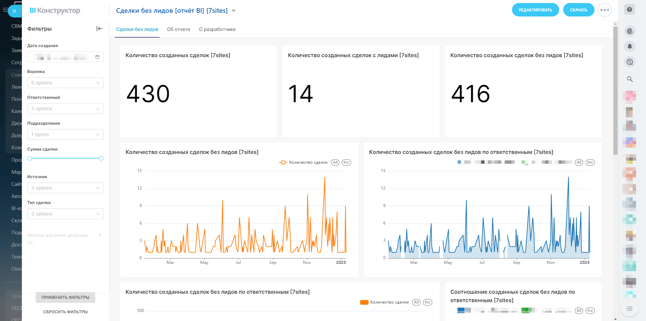This screenshot has height=321, width=646.
Task: Open the CoPilot icon in right sidebar
Action: (630, 31)
